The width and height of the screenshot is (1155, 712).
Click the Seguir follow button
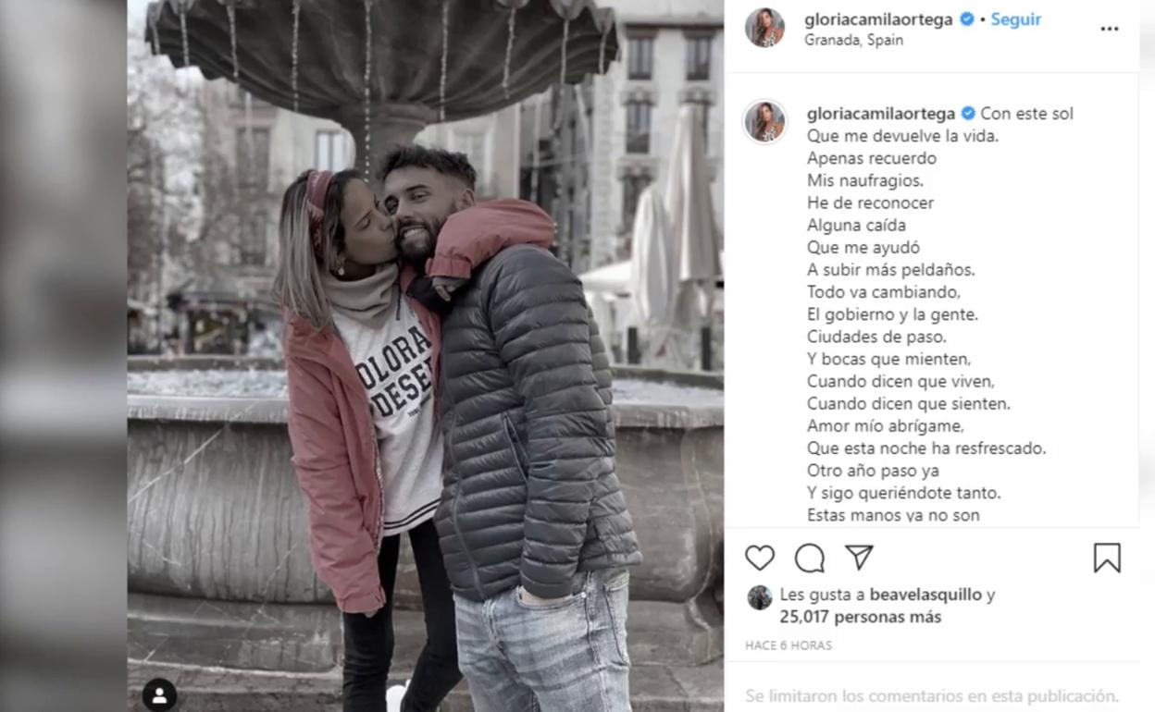[1016, 19]
